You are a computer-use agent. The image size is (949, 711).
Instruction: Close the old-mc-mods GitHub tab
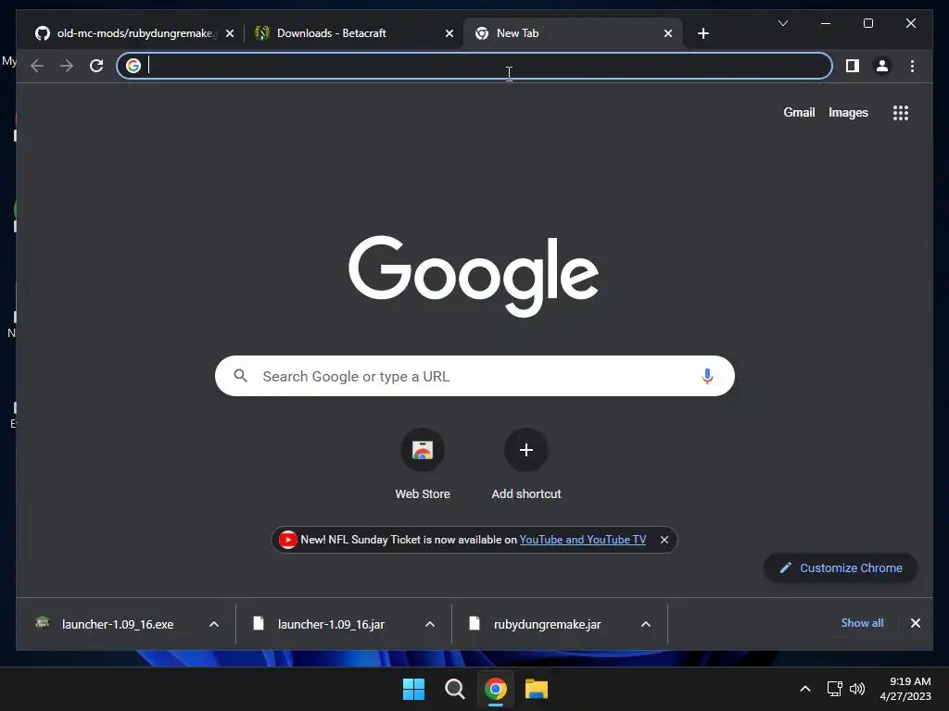coord(230,33)
